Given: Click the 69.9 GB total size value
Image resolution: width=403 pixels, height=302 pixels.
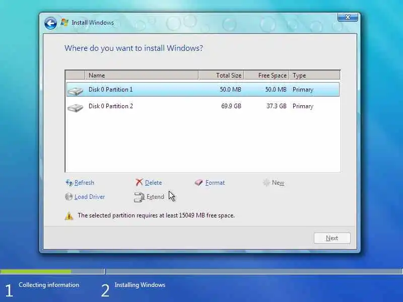Looking at the screenshot, I should point(231,106).
